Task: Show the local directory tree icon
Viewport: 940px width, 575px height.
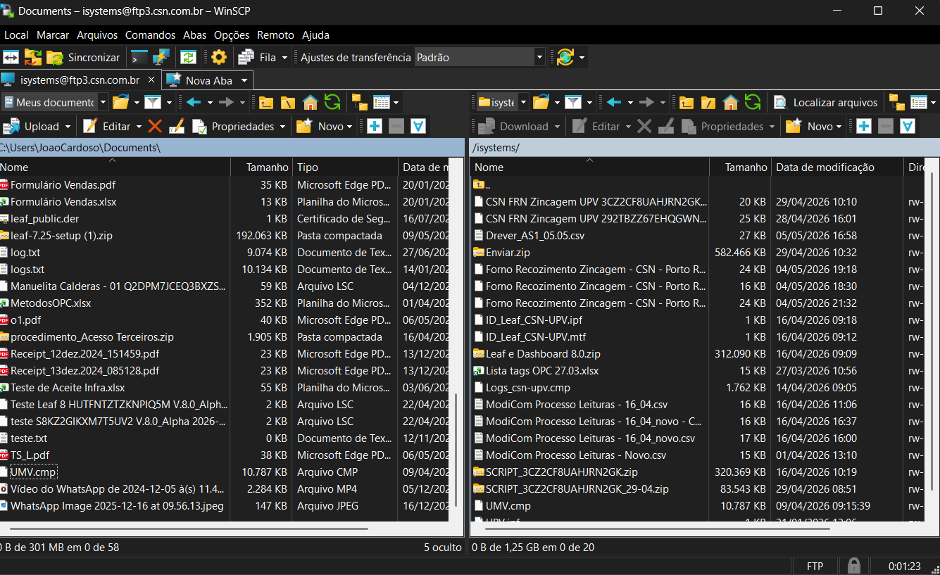Action: [x=359, y=103]
